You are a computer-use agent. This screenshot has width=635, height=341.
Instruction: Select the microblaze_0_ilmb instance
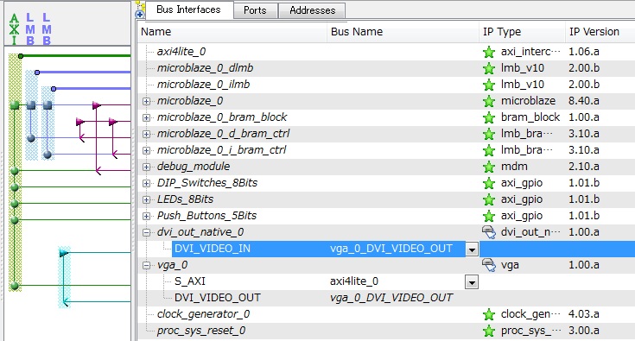203,85
